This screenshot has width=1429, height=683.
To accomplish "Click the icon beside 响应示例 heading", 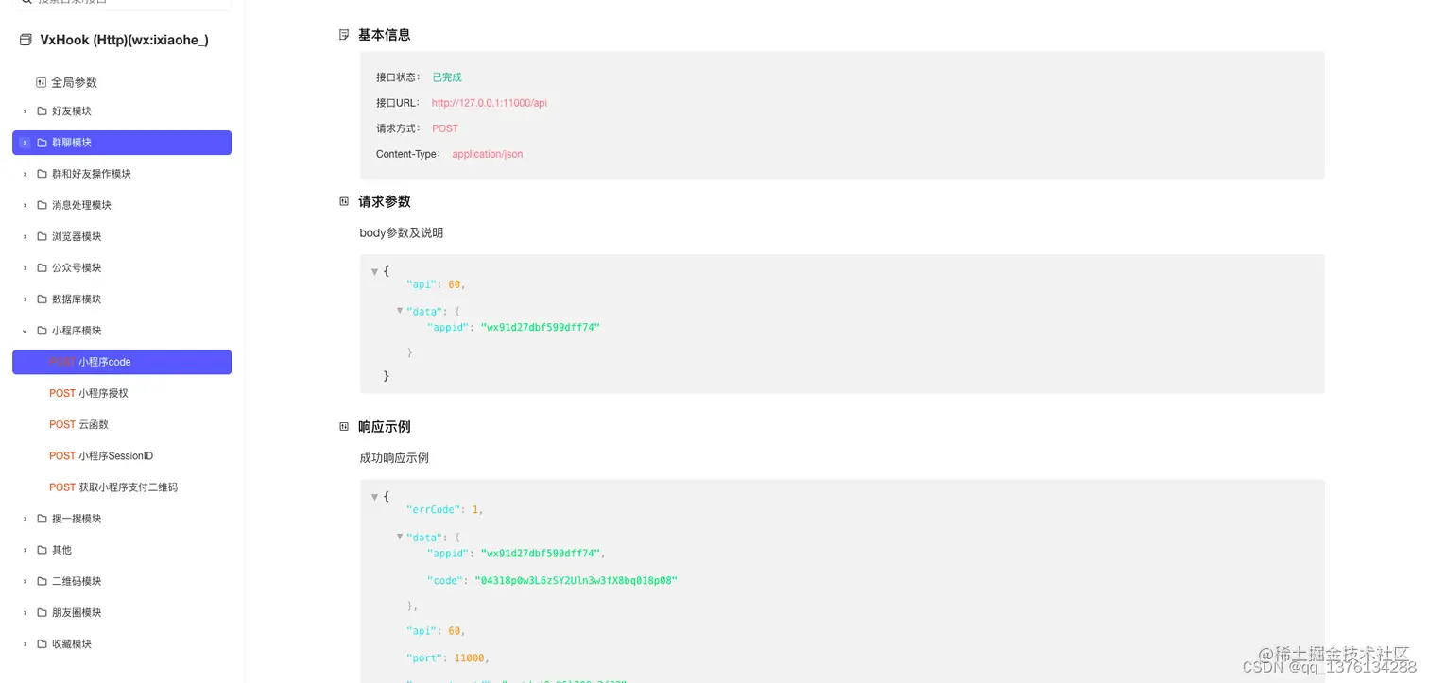I will click(x=343, y=426).
